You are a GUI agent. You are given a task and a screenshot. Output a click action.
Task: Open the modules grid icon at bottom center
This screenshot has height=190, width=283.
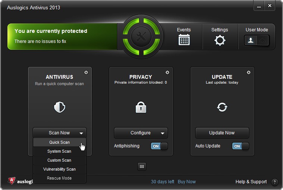point(142,166)
